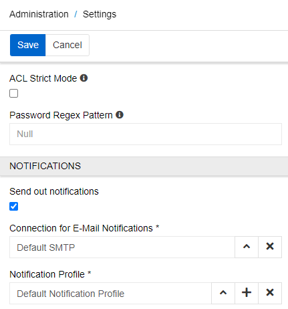Screen dimensions: 288x309
Task: Expand the Notification Profile chevron
Action: click(223, 293)
